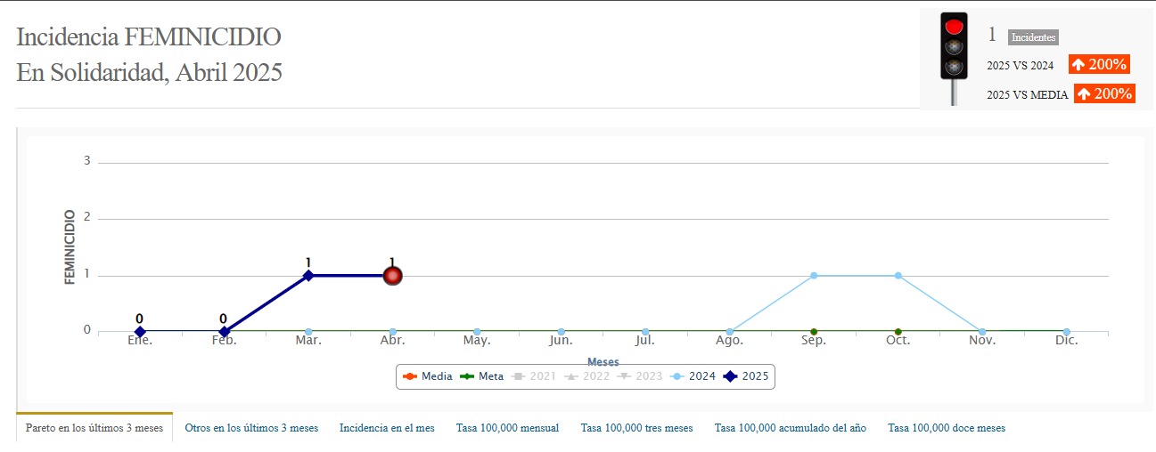The image size is (1156, 452).
Task: Enable the 2023 series in legend
Action: tap(639, 376)
